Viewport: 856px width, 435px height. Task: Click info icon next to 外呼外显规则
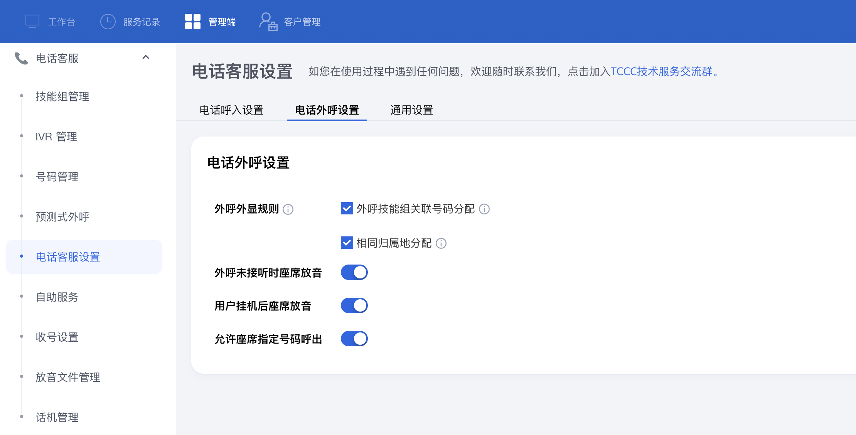288,209
